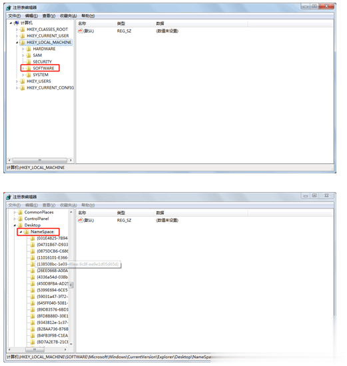The image size is (347, 366).
Task: Expand the SYSTEM key arrow
Action: pyautogui.click(x=23, y=75)
